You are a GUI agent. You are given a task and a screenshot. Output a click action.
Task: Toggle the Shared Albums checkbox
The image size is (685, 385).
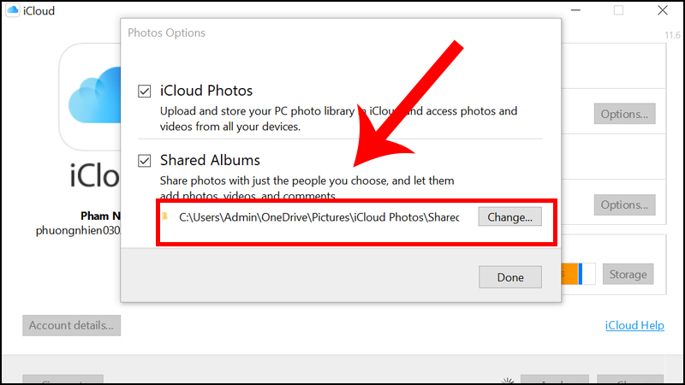[146, 160]
